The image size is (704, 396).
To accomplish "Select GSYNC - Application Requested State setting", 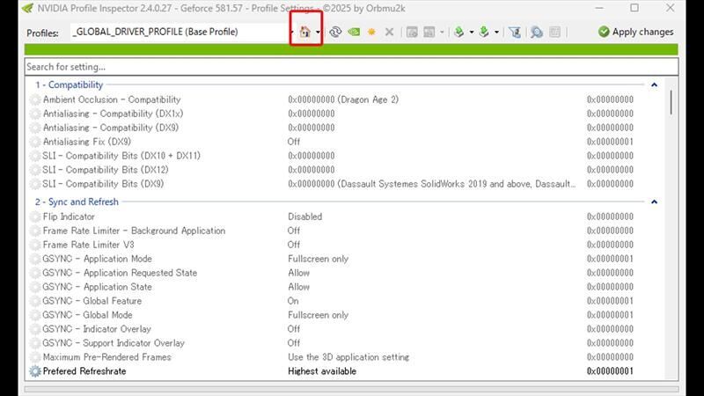I will [120, 273].
